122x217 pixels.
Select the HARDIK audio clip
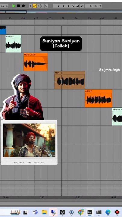pyautogui.click(x=14, y=44)
